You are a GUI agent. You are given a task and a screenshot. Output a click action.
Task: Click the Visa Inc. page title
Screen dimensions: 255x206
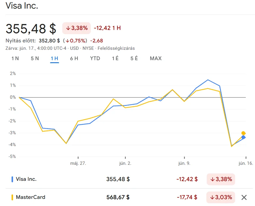pyautogui.click(x=22, y=6)
